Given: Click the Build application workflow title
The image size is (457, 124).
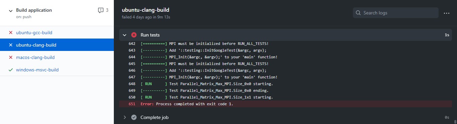Looking at the screenshot, I should [34, 10].
